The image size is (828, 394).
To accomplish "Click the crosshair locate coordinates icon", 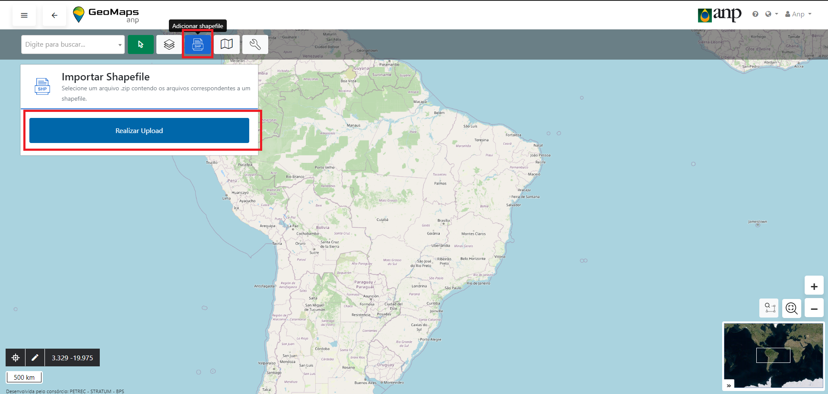I will pyautogui.click(x=16, y=358).
